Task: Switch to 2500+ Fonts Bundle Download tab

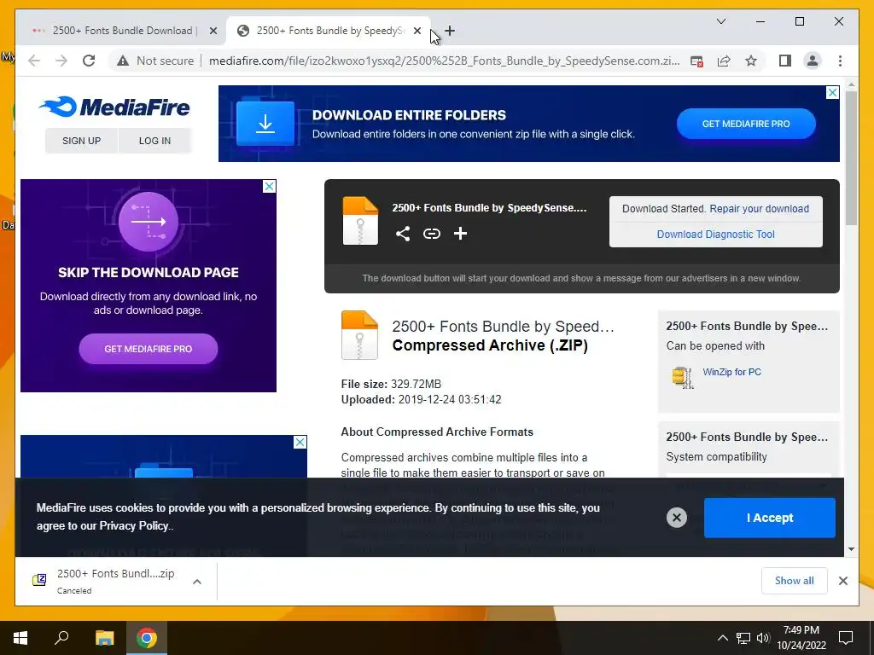Action: point(121,31)
